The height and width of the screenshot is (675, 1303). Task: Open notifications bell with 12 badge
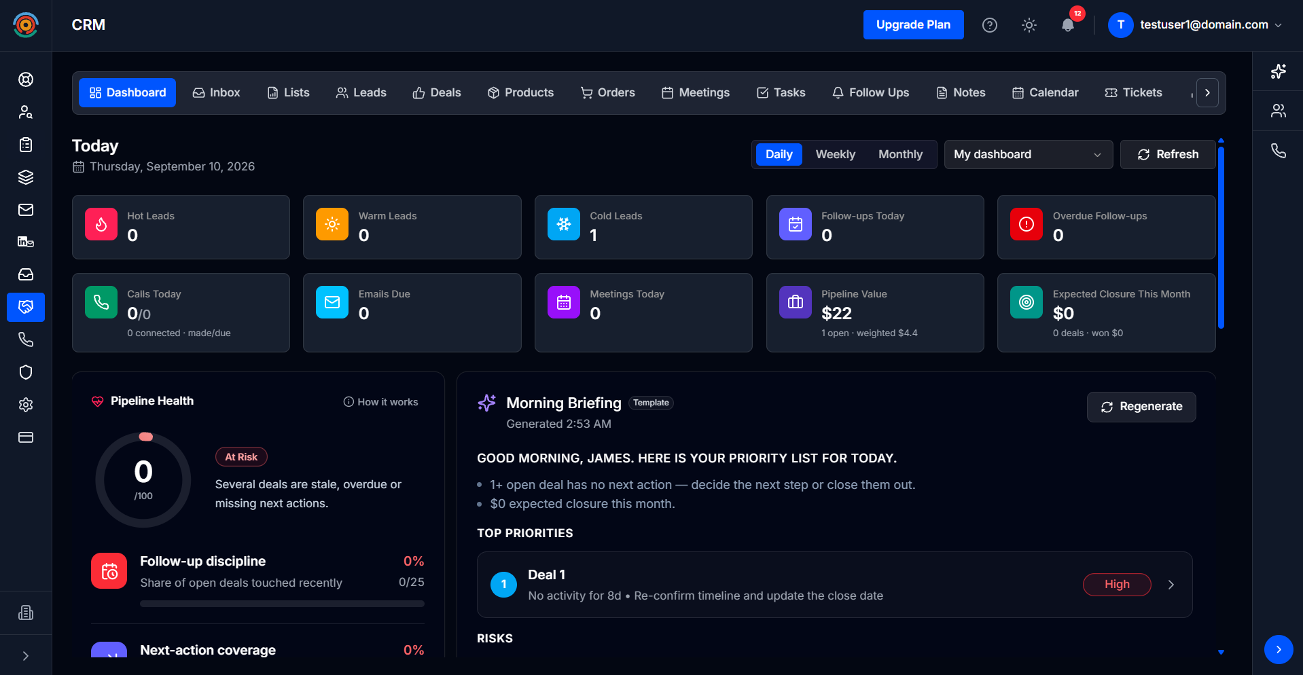(x=1069, y=25)
